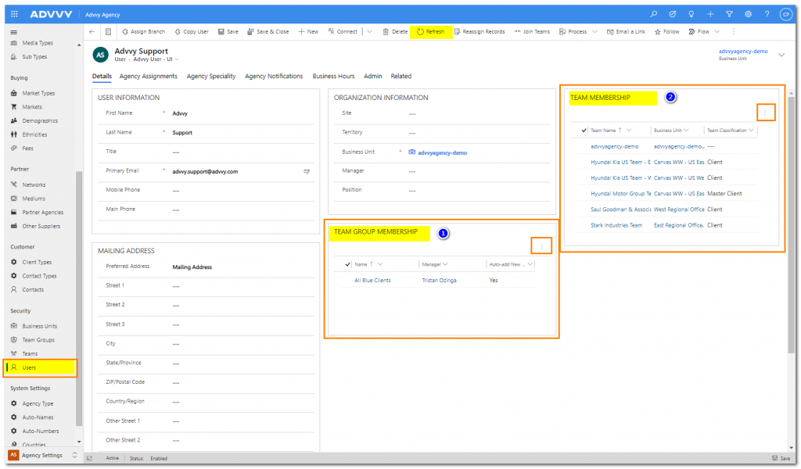Toggle select-all checkmark in Team Membership grid

click(x=584, y=131)
